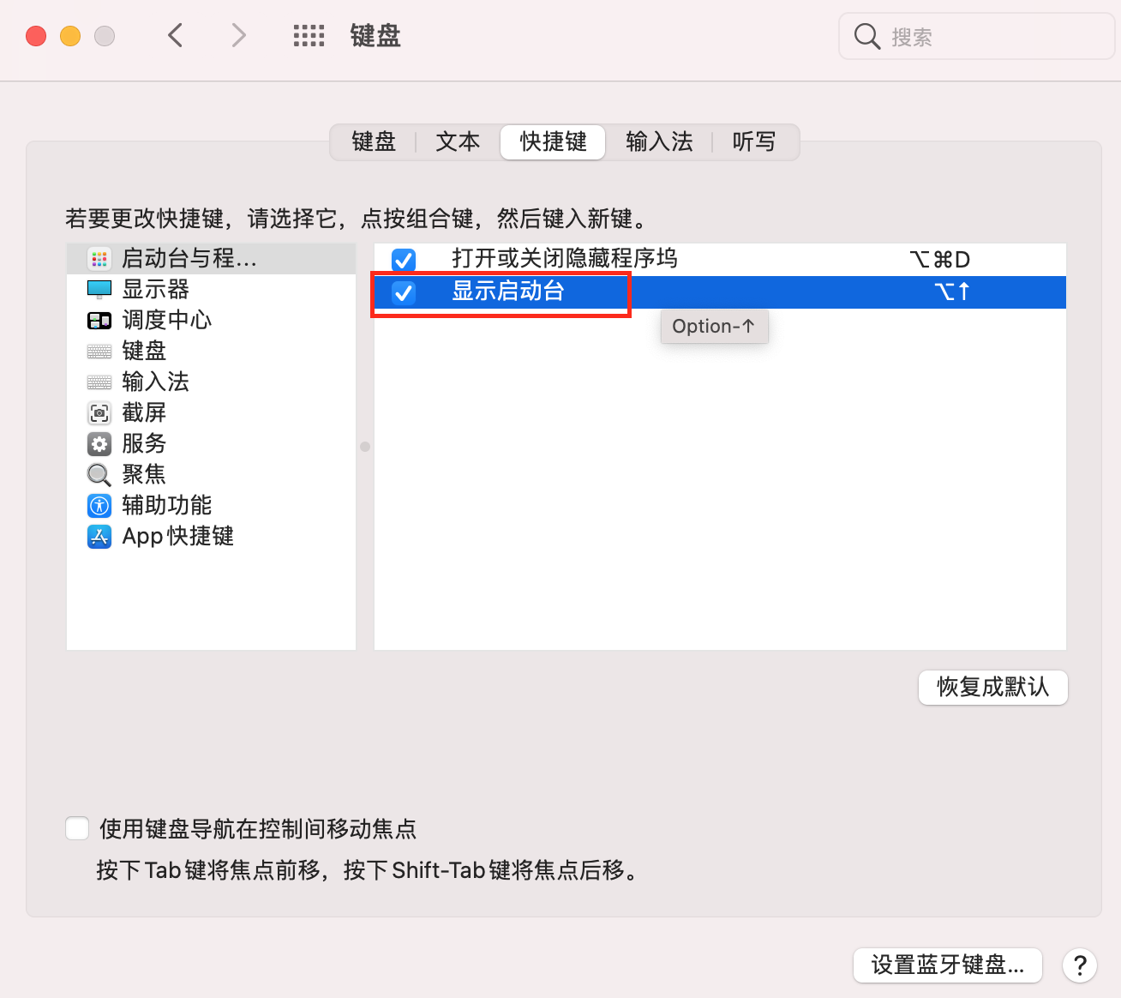The width and height of the screenshot is (1121, 998).
Task: Click the 键盘 keyboard icon in sidebar
Action: (x=99, y=351)
